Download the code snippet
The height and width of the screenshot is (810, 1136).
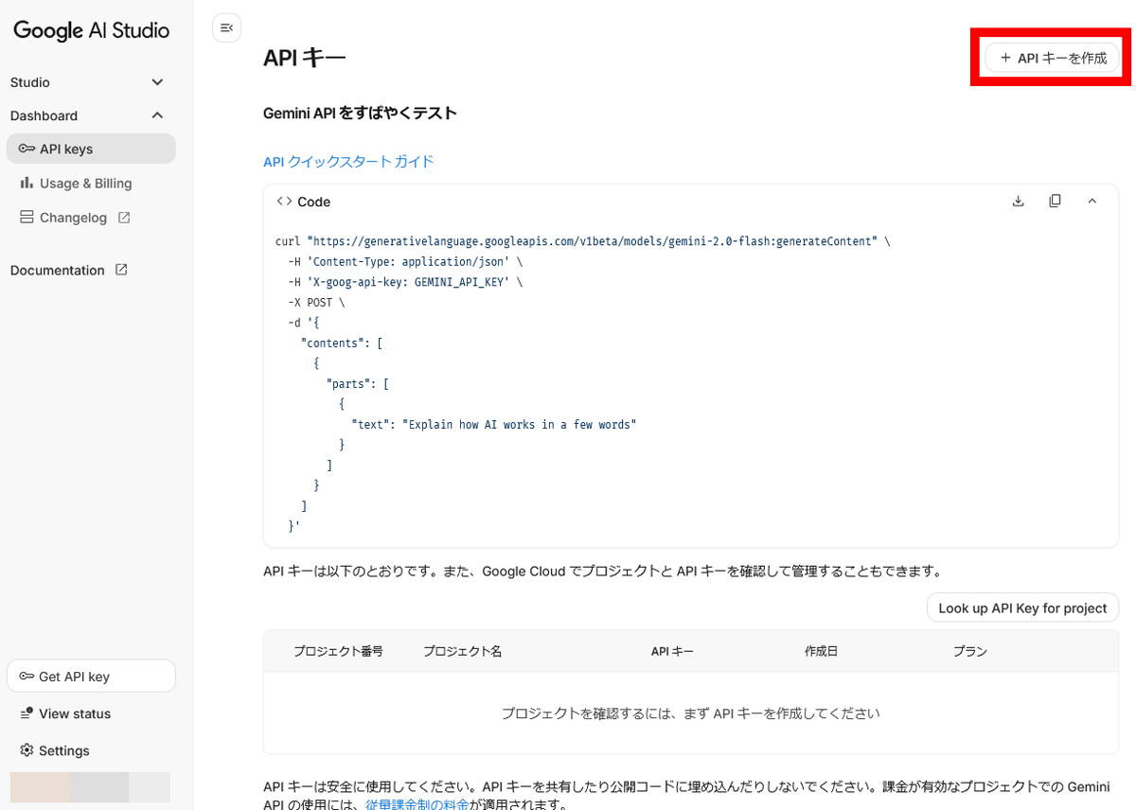click(1018, 202)
